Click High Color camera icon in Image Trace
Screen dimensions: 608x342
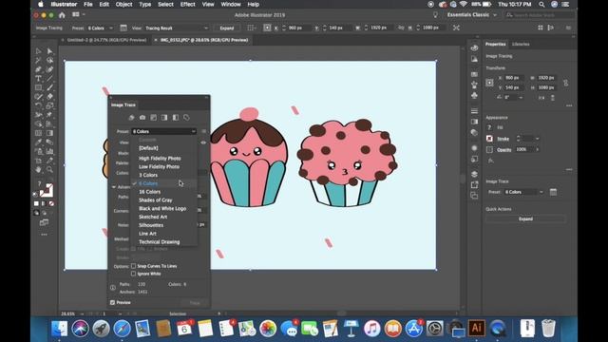[142, 118]
